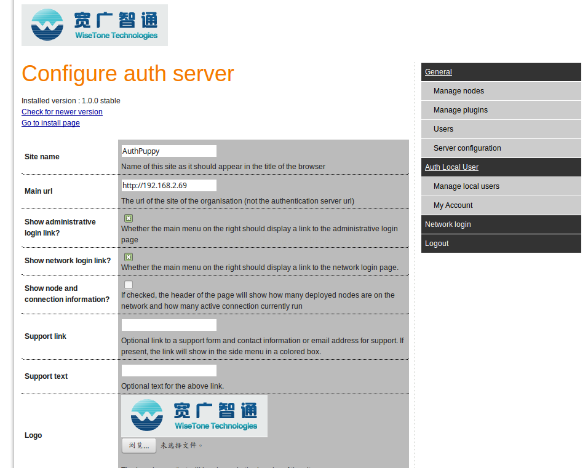Screen dimensions: 588x468
Task: Navigate to Manage local users
Action: 466,186
